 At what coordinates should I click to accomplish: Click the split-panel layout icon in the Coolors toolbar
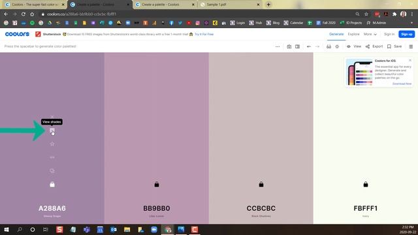coord(298,46)
